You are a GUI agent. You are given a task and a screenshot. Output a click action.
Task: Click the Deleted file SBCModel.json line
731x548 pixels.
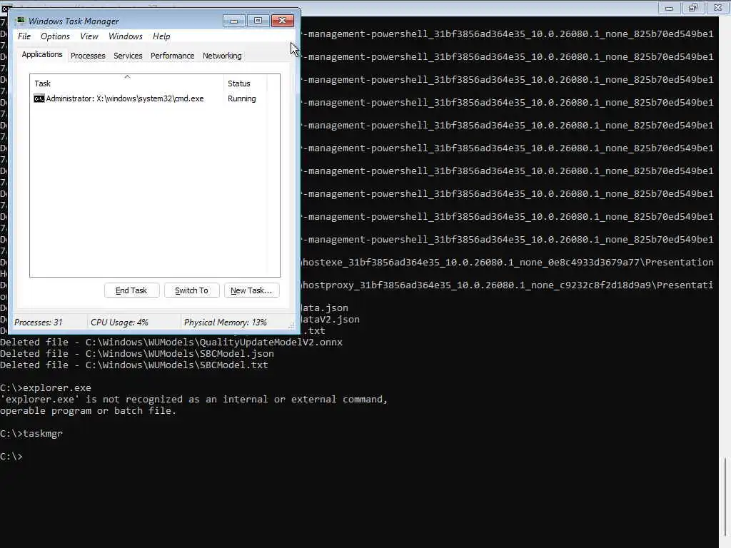137,354
